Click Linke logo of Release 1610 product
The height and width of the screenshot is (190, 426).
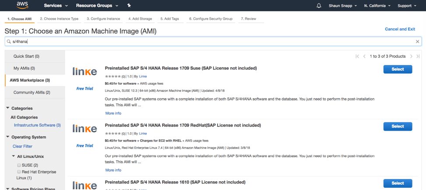point(85,185)
